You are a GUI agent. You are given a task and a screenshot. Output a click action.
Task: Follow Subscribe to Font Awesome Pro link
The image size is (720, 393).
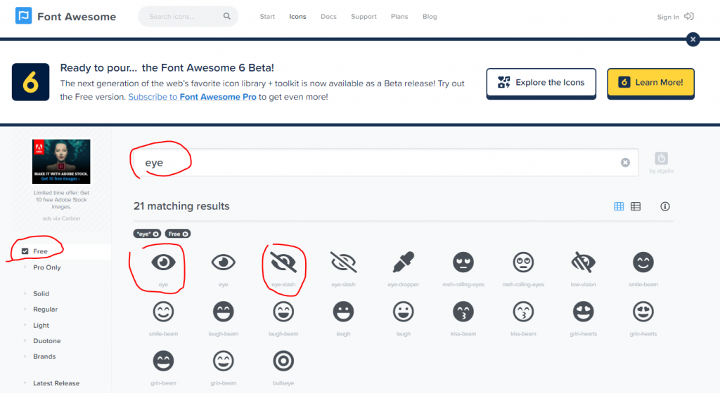(x=192, y=97)
